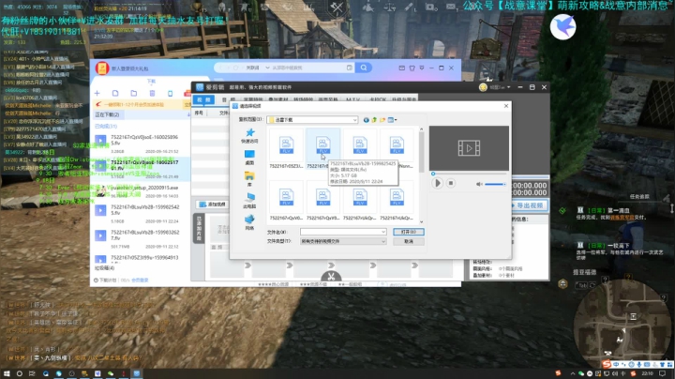Click the go-back globe icon in dialog
Screen dimensions: 675x379
pos(366,120)
